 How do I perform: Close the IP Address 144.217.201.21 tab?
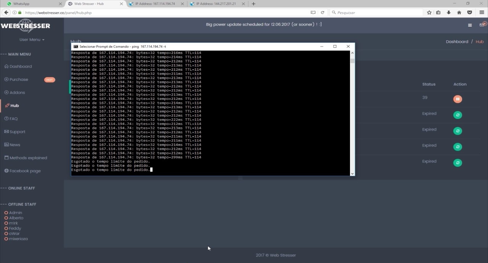point(243,4)
